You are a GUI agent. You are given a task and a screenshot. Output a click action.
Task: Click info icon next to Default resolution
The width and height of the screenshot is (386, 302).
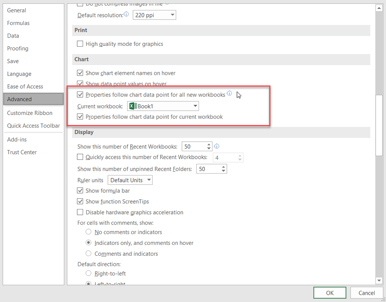126,14
